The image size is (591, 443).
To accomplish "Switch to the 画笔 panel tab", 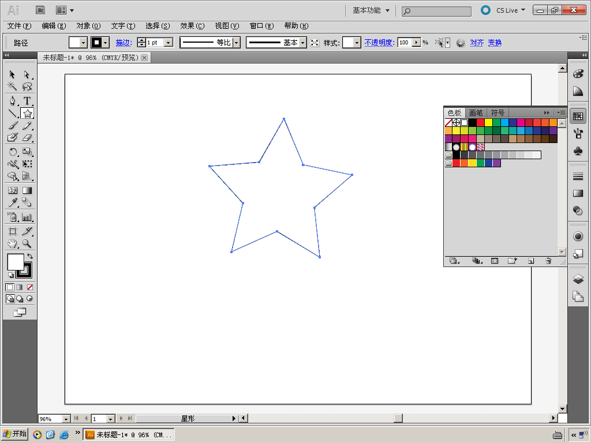I will point(476,112).
